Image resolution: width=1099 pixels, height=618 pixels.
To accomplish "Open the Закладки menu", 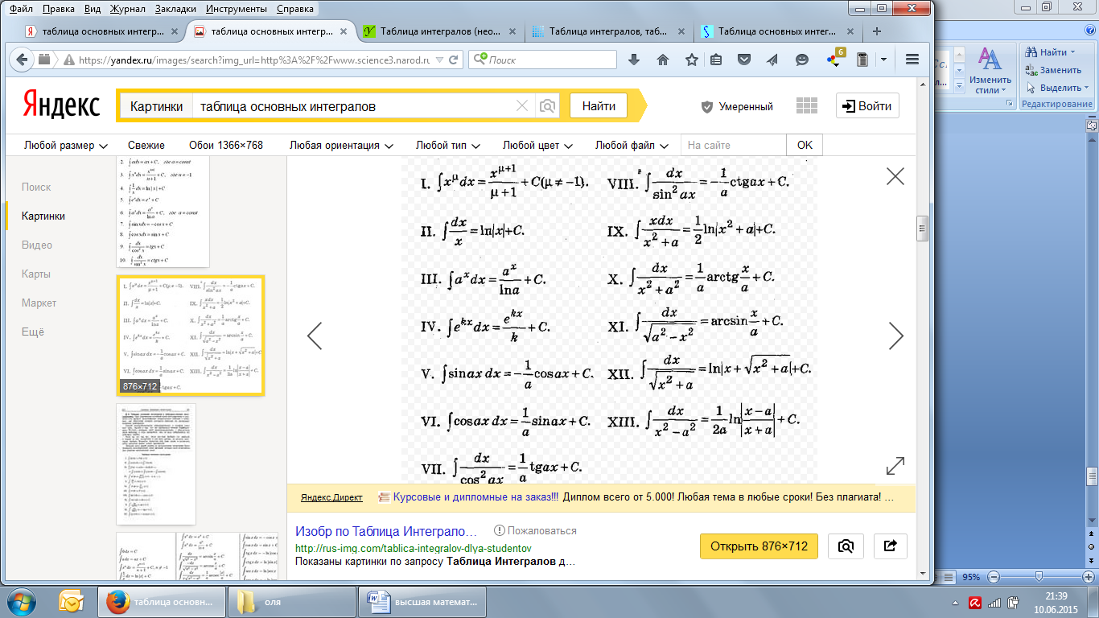I will coord(174,10).
